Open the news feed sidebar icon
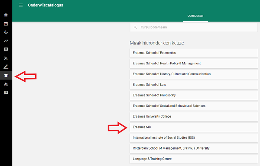The image size is (260, 166). 6,58
